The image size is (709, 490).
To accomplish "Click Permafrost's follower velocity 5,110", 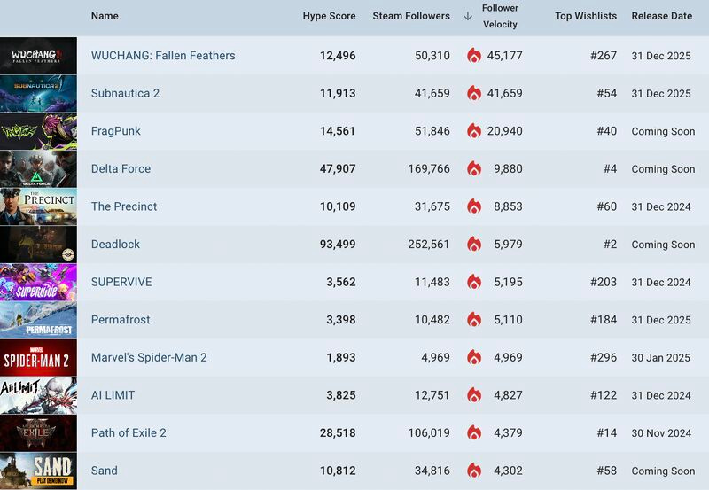I will (508, 320).
